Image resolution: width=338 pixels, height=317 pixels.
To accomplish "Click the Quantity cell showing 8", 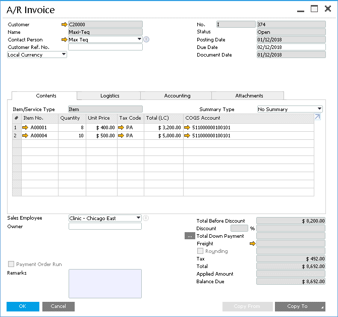I will tap(72, 127).
